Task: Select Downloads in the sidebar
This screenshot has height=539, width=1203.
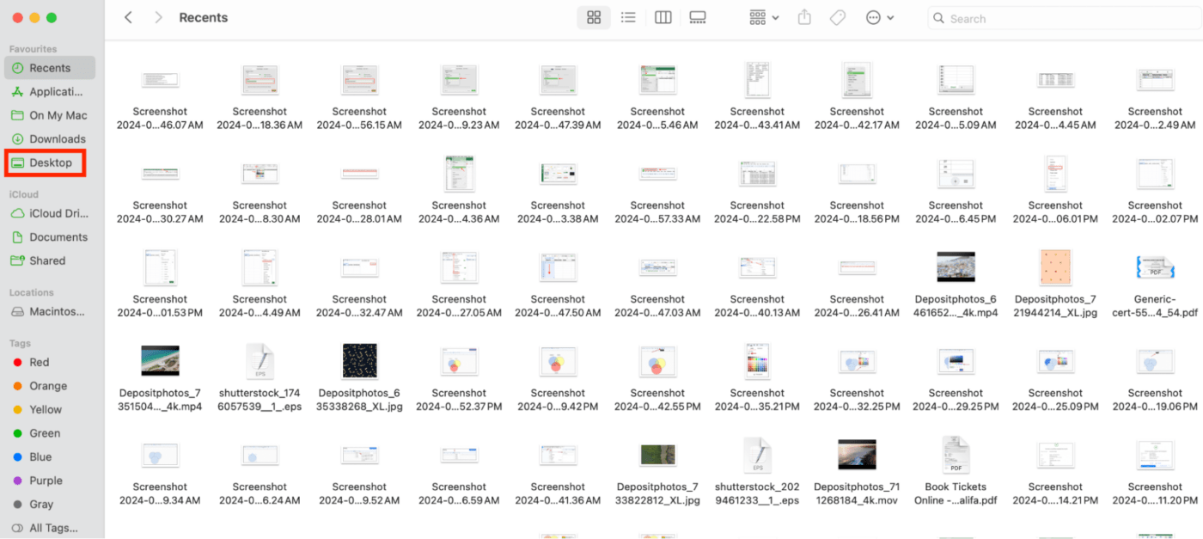Action: (x=55, y=138)
